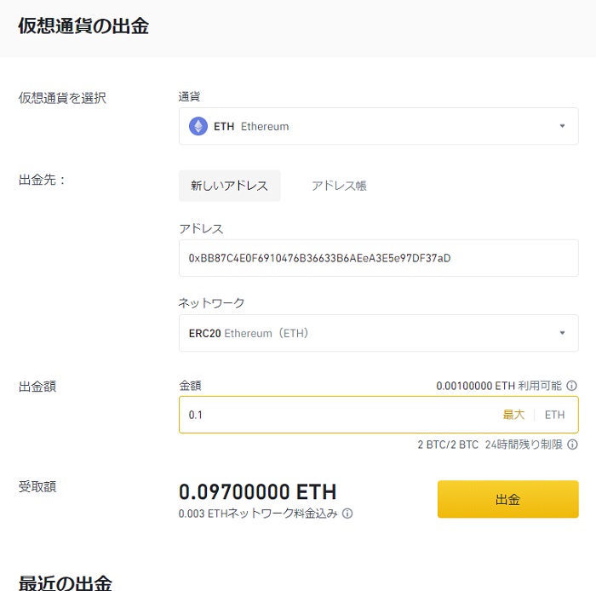Viewport: 596px width, 591px height.
Task: Select the 新しいアドレス tab
Action: 230,186
